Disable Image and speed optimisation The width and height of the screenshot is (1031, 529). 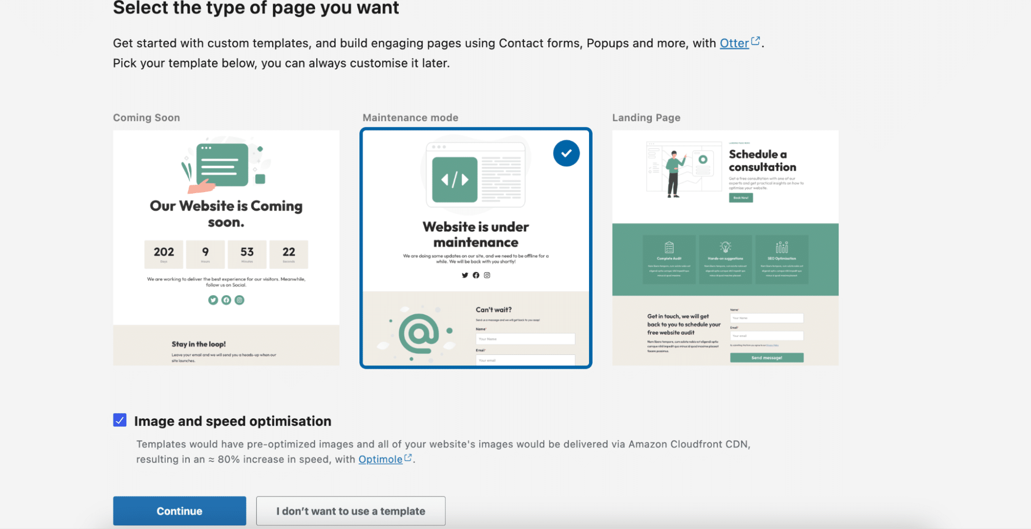[120, 420]
